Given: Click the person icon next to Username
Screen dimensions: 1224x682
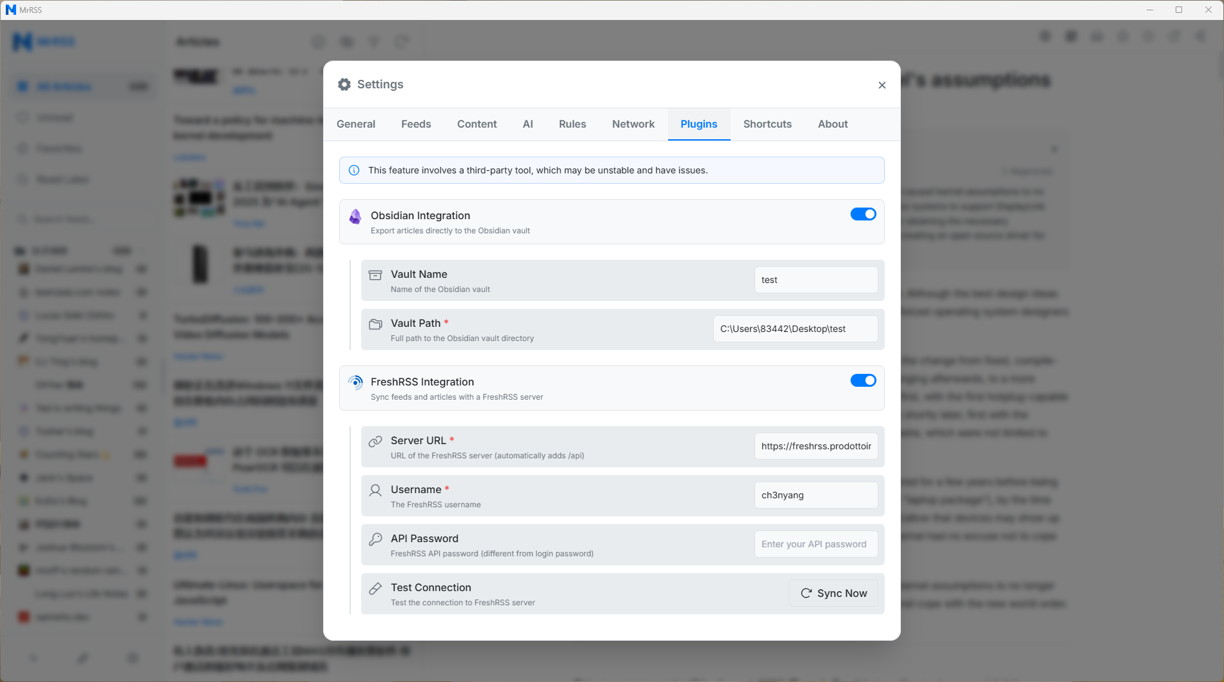Looking at the screenshot, I should coord(375,491).
